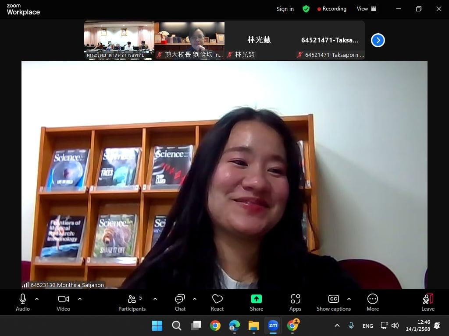Toggle microphone with the Audio button
This screenshot has width=449, height=336.
point(23,302)
